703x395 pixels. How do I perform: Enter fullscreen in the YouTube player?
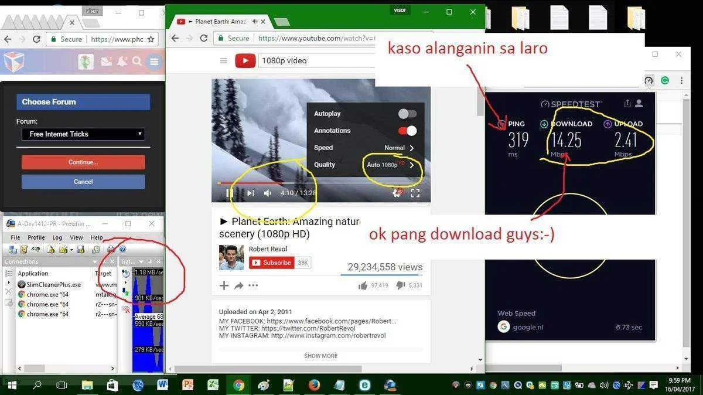(x=415, y=193)
